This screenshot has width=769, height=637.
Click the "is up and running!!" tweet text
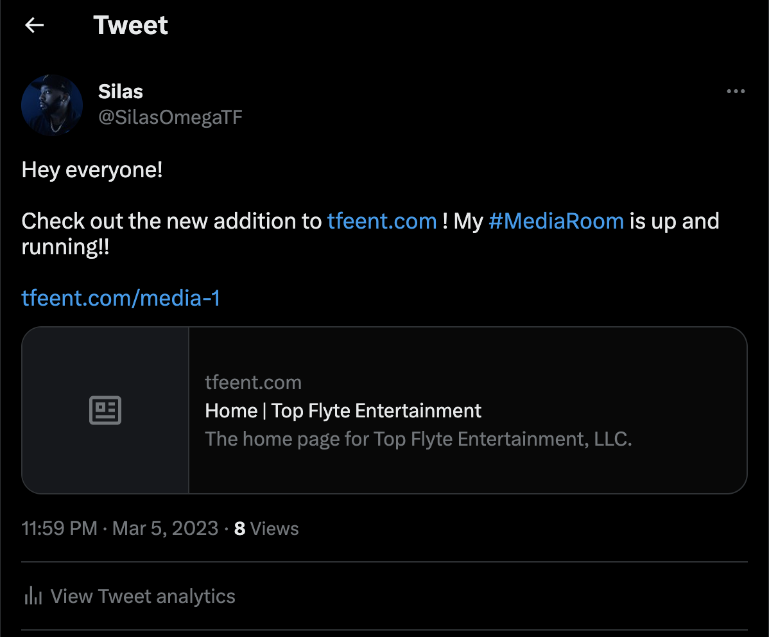tap(674, 221)
